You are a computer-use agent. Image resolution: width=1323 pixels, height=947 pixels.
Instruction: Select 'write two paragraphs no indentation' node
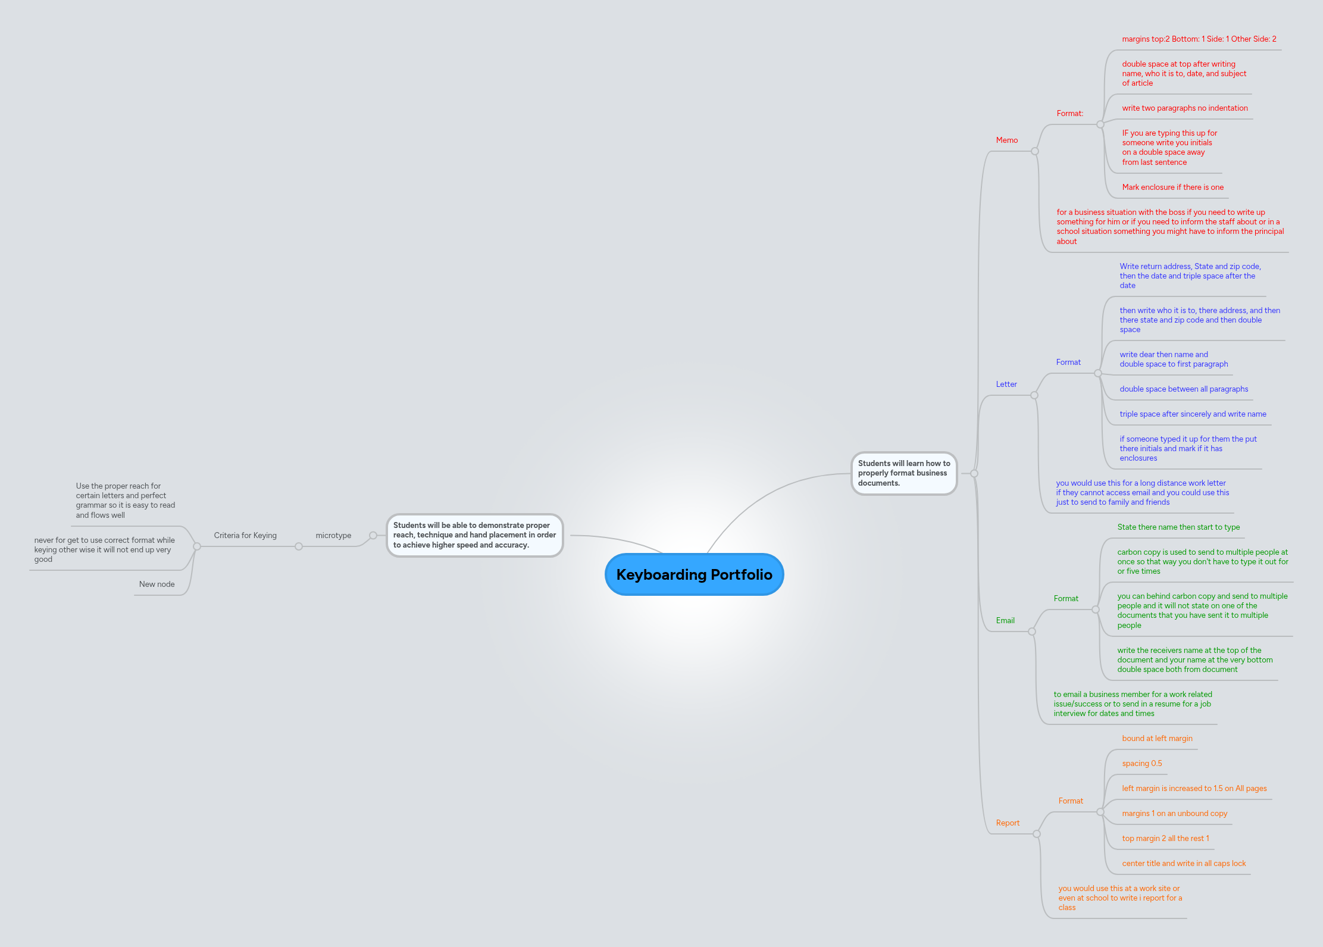[1185, 108]
